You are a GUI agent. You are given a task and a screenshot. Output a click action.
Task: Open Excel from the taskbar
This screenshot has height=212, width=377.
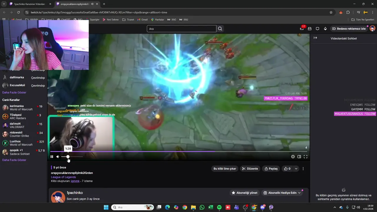click(211, 207)
